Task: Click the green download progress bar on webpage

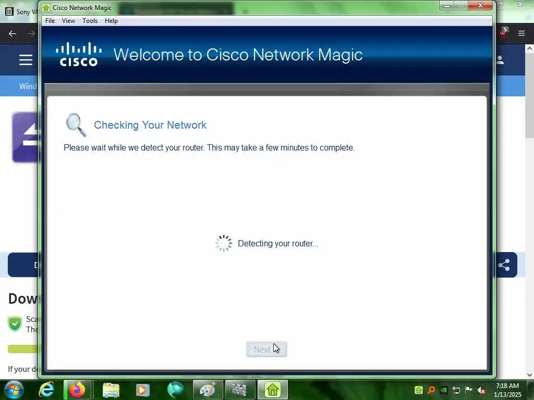Action: [x=23, y=348]
